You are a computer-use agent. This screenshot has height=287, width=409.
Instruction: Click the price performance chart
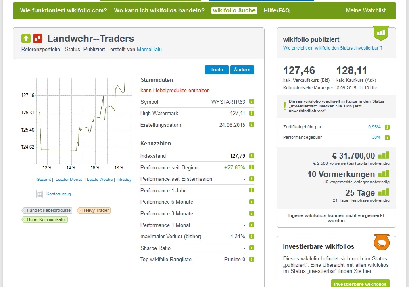coord(84,121)
